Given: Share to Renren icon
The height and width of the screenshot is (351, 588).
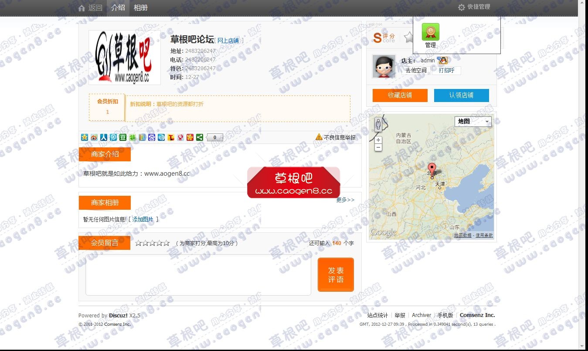Looking at the screenshot, I should [104, 137].
